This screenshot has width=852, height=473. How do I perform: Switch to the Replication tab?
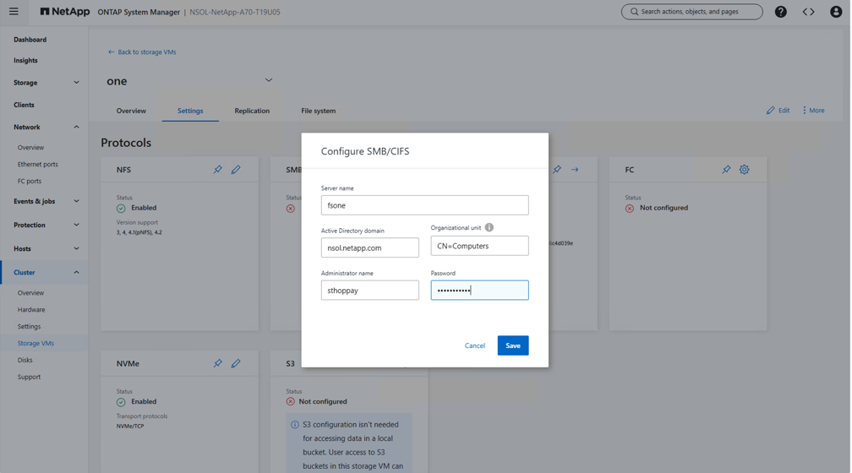tap(252, 111)
